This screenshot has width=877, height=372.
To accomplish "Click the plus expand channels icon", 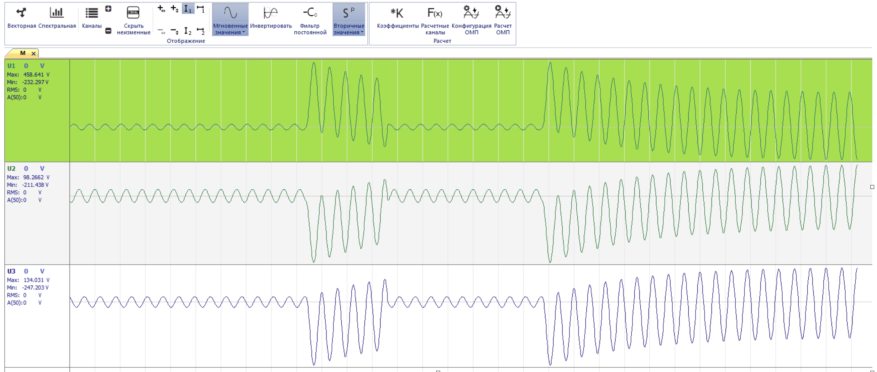I will coord(108,9).
